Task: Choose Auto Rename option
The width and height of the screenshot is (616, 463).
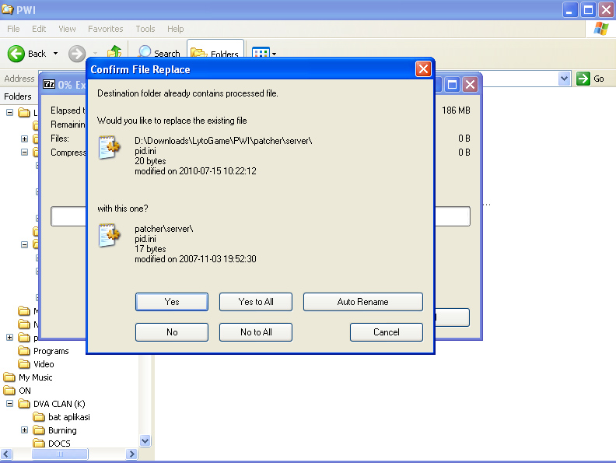Action: pyautogui.click(x=363, y=302)
